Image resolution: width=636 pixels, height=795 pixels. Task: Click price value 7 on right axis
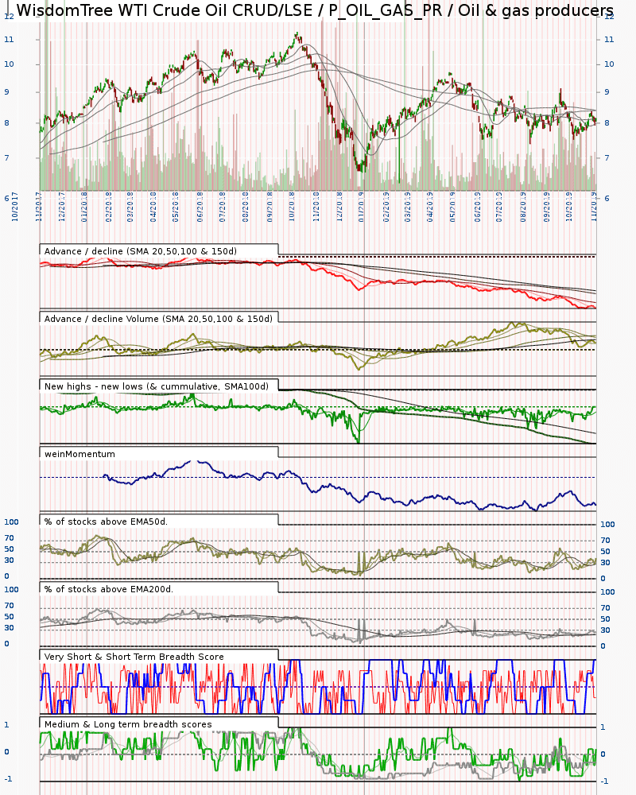(606, 158)
